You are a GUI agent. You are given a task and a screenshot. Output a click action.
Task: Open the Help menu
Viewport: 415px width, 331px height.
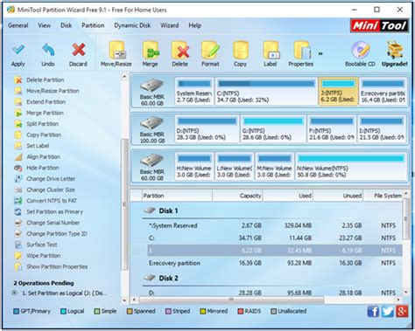tap(194, 25)
